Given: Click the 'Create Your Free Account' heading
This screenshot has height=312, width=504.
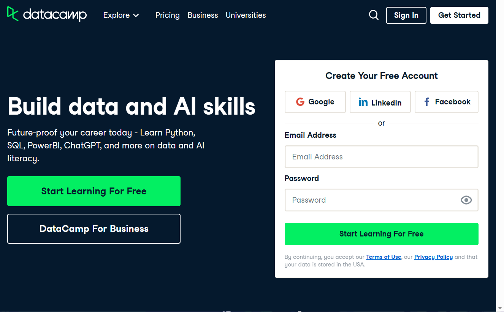Looking at the screenshot, I should 382,76.
